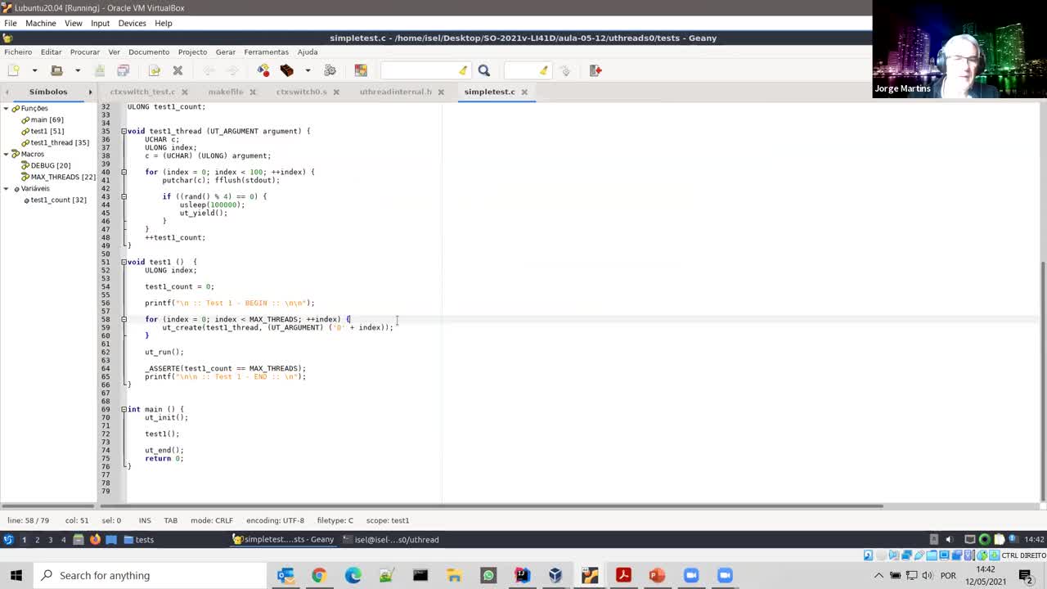Fold the test1_thread function at line 35
The width and height of the screenshot is (1047, 589).
(124, 131)
